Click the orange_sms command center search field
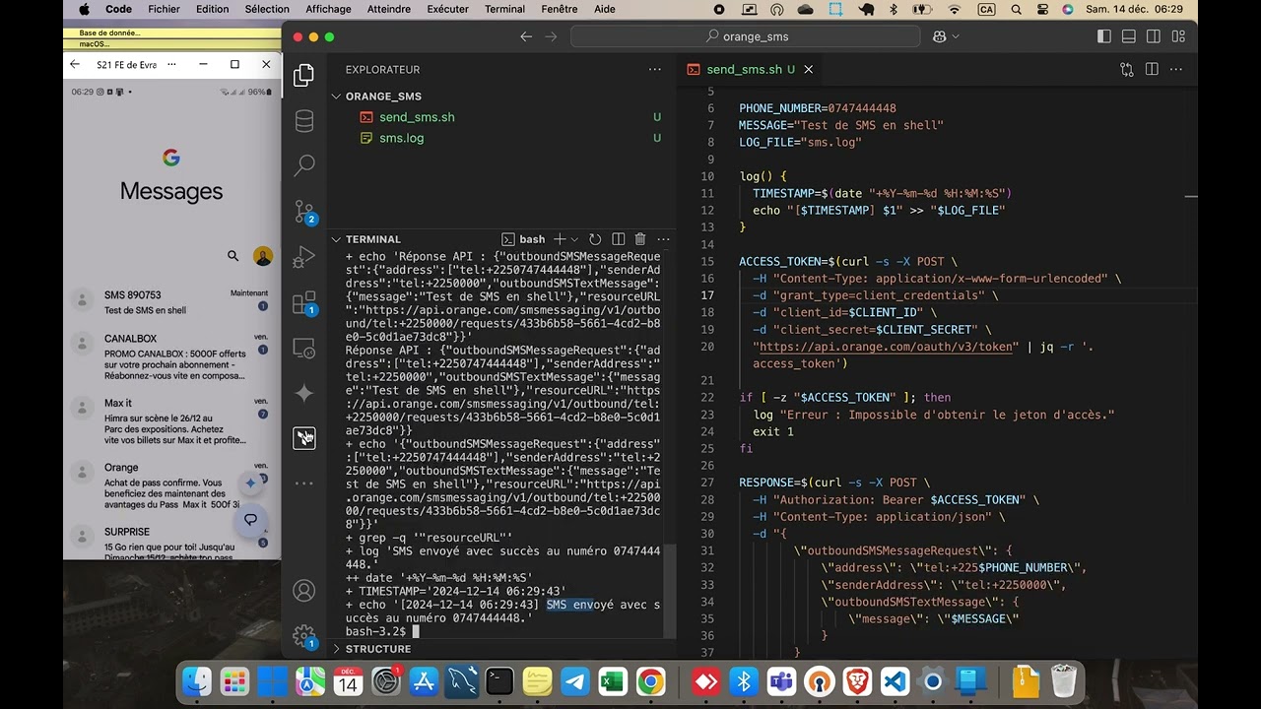Screen dimensions: 1261x709 (x=746, y=36)
